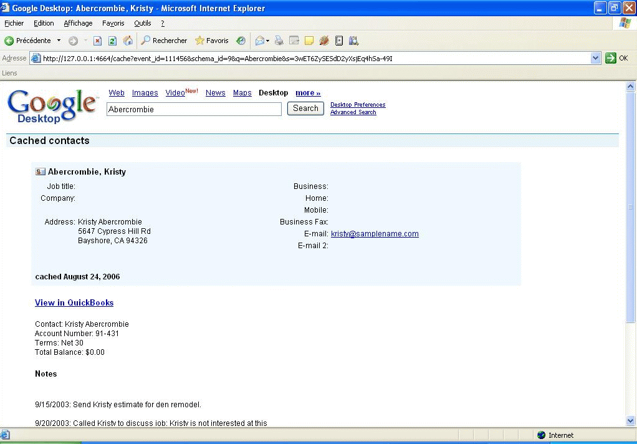The height and width of the screenshot is (444, 637).
Task: Open the Mail icon dropdown arrow
Action: click(268, 41)
